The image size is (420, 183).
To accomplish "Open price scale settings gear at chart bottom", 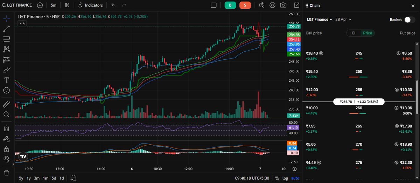I will [294, 169].
